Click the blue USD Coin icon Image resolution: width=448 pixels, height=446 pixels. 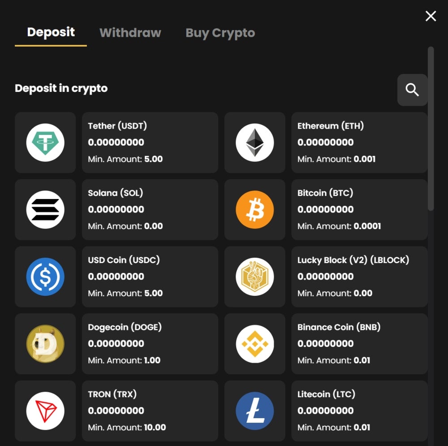(45, 277)
